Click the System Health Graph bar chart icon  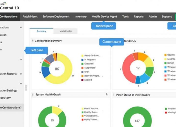click(107, 94)
